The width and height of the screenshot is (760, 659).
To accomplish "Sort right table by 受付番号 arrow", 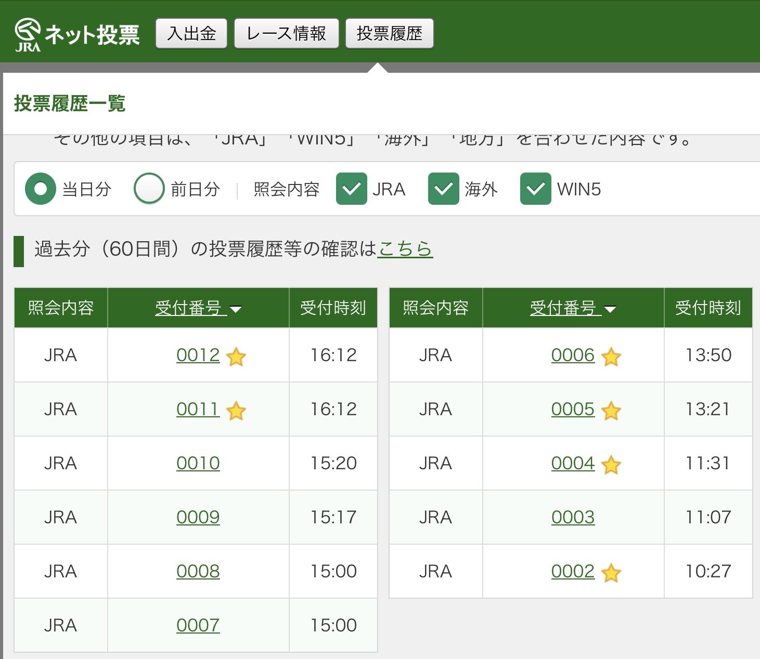I will 610,309.
